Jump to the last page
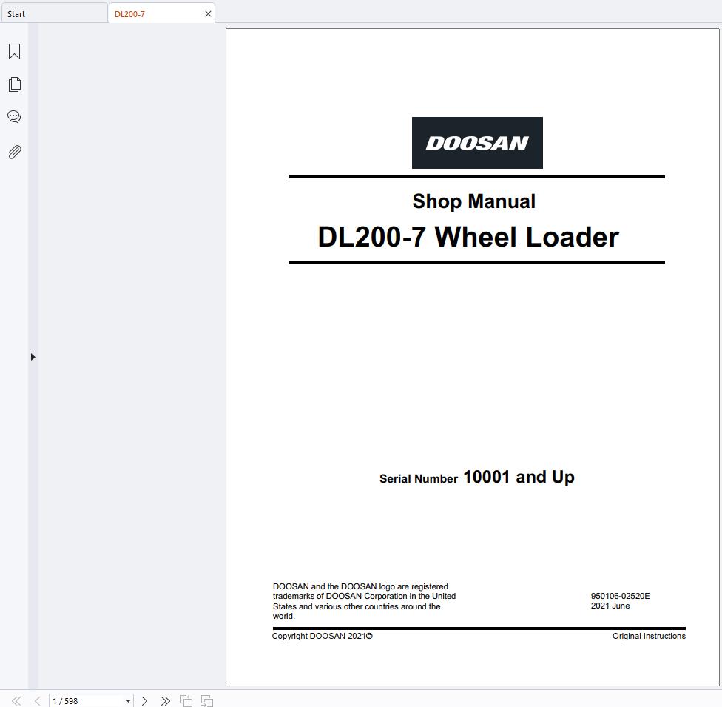 pyautogui.click(x=165, y=700)
